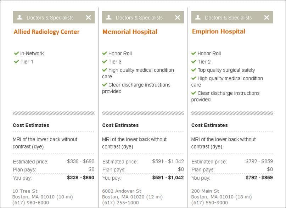Click phone number (617) 550-9000

[x=209, y=203]
